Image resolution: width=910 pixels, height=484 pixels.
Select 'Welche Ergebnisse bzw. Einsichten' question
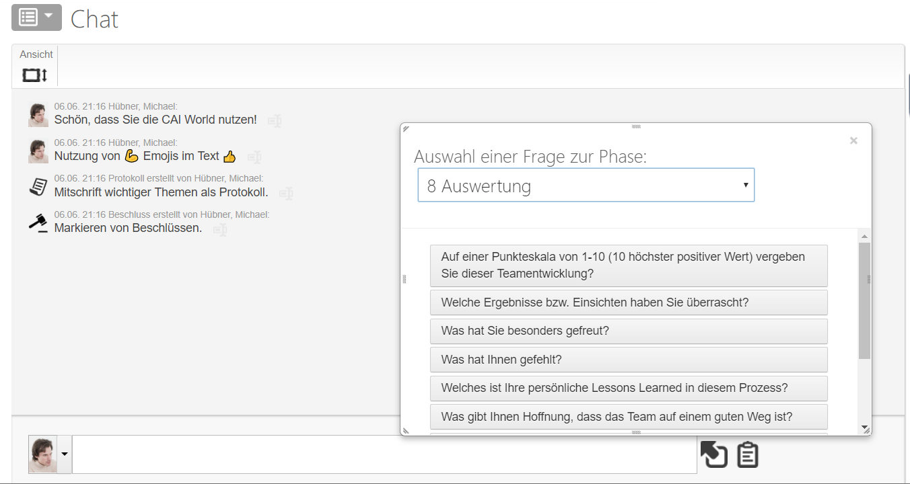point(629,302)
